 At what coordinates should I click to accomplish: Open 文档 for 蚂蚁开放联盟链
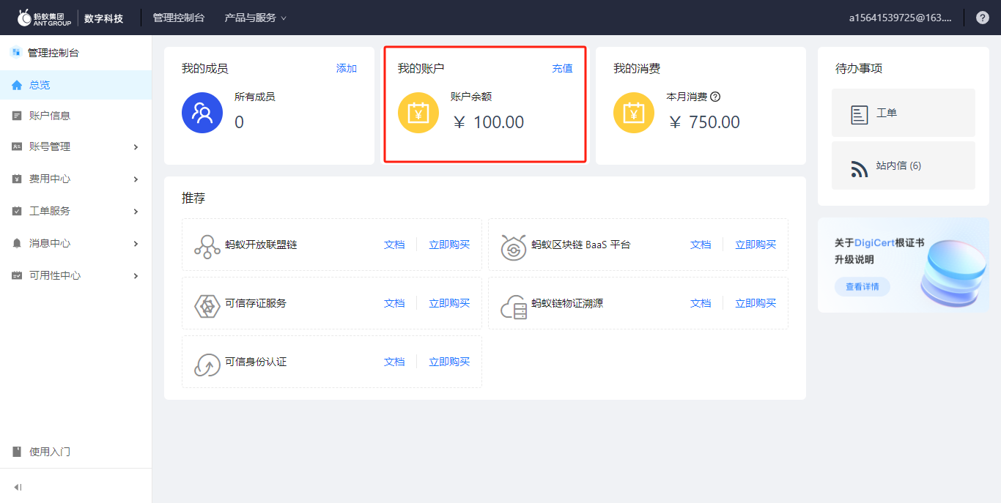[394, 245]
